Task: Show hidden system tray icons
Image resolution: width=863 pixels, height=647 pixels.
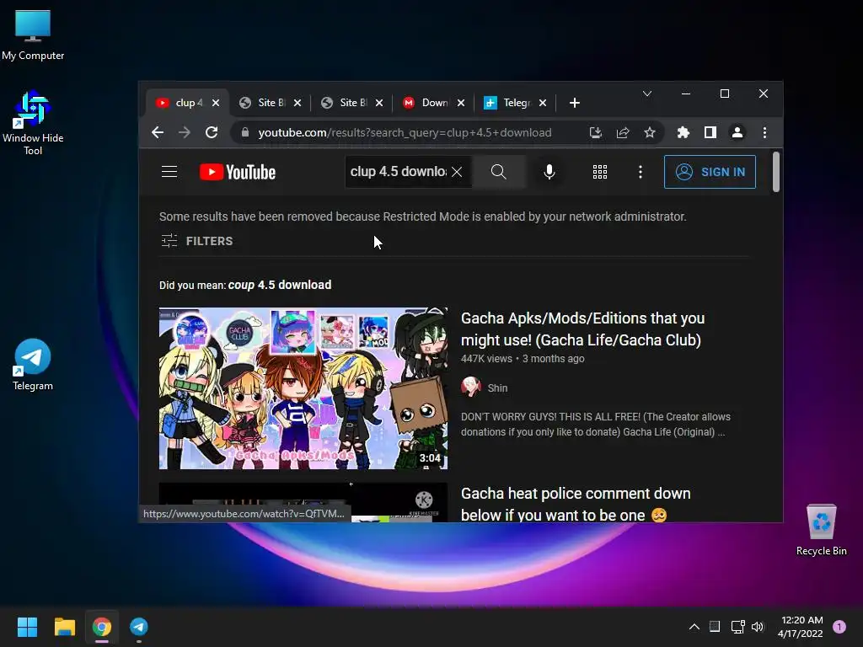Action: coord(694,627)
